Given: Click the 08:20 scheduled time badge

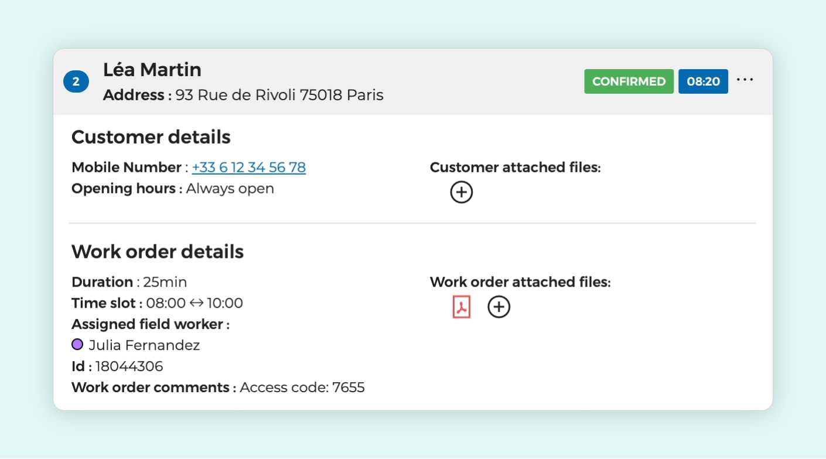Looking at the screenshot, I should [703, 81].
